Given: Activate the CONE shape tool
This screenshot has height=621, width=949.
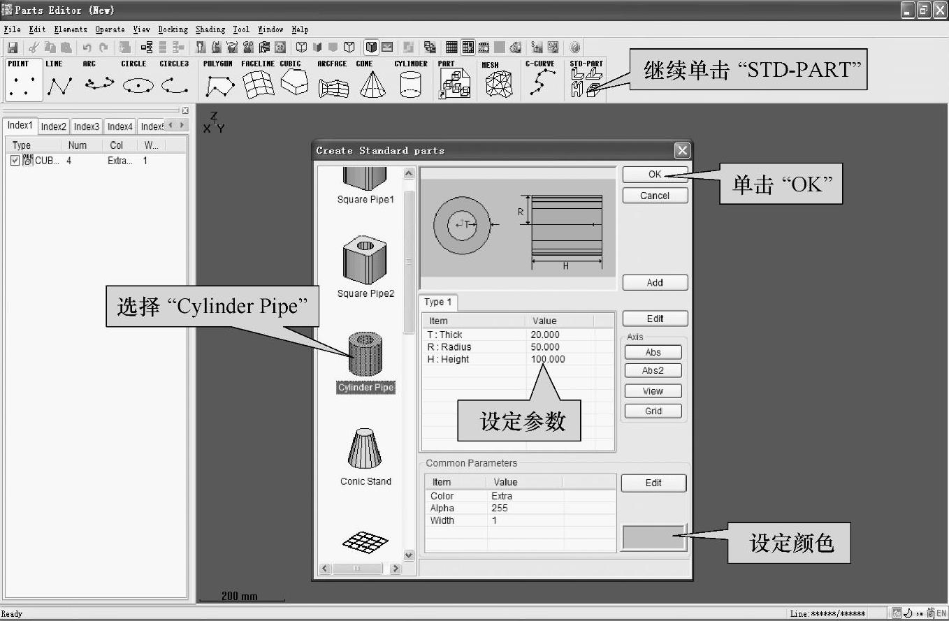Looking at the screenshot, I should pos(372,80).
